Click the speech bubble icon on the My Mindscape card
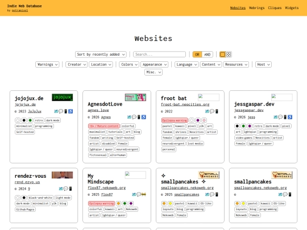 click(139, 194)
